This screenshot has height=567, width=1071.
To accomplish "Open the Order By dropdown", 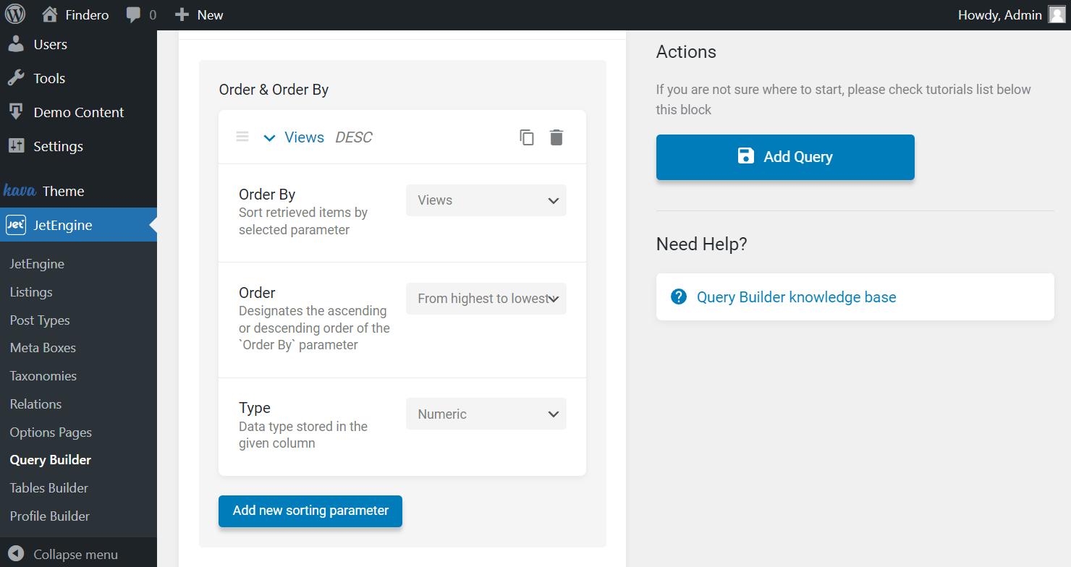I will [486, 200].
